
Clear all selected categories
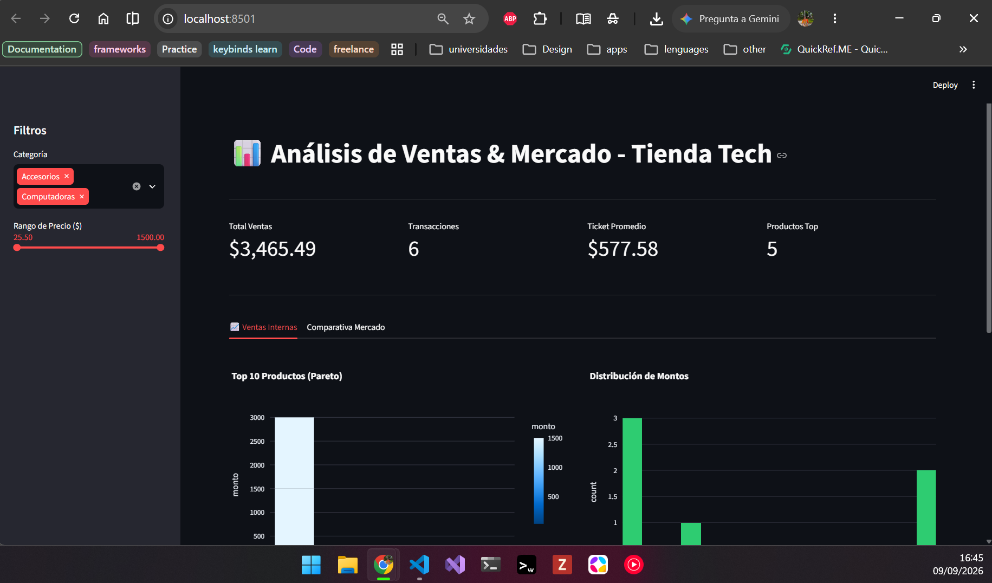point(137,186)
